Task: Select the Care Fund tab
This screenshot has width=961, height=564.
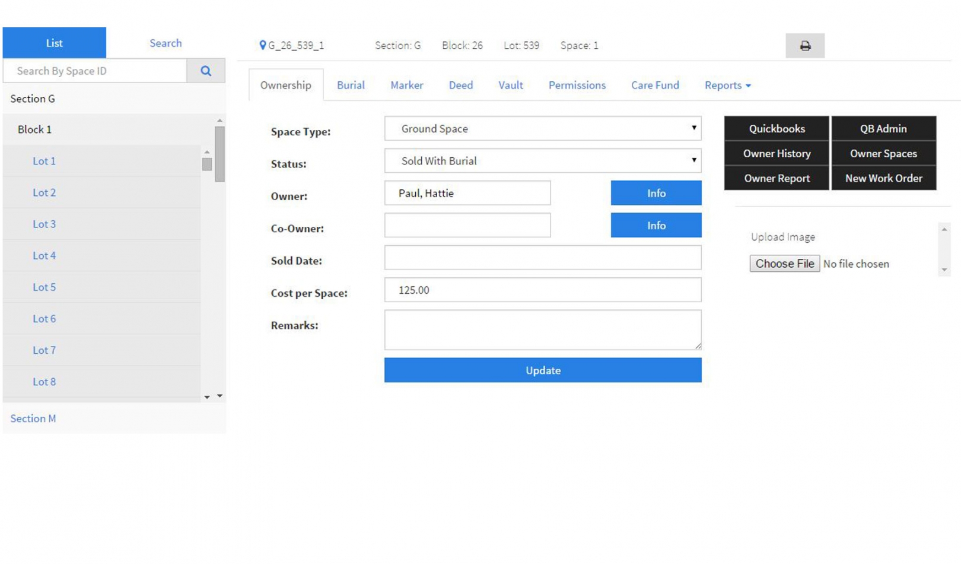Action: [655, 85]
